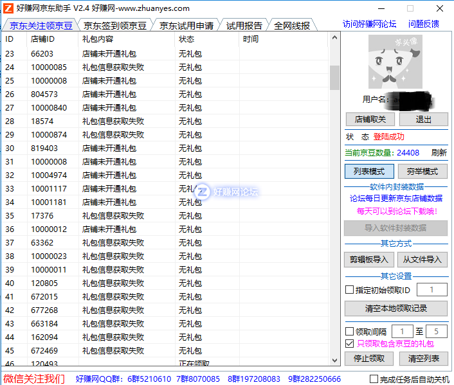Click 微信关注我们 red text
The height and width of the screenshot is (385, 454).
point(34,379)
